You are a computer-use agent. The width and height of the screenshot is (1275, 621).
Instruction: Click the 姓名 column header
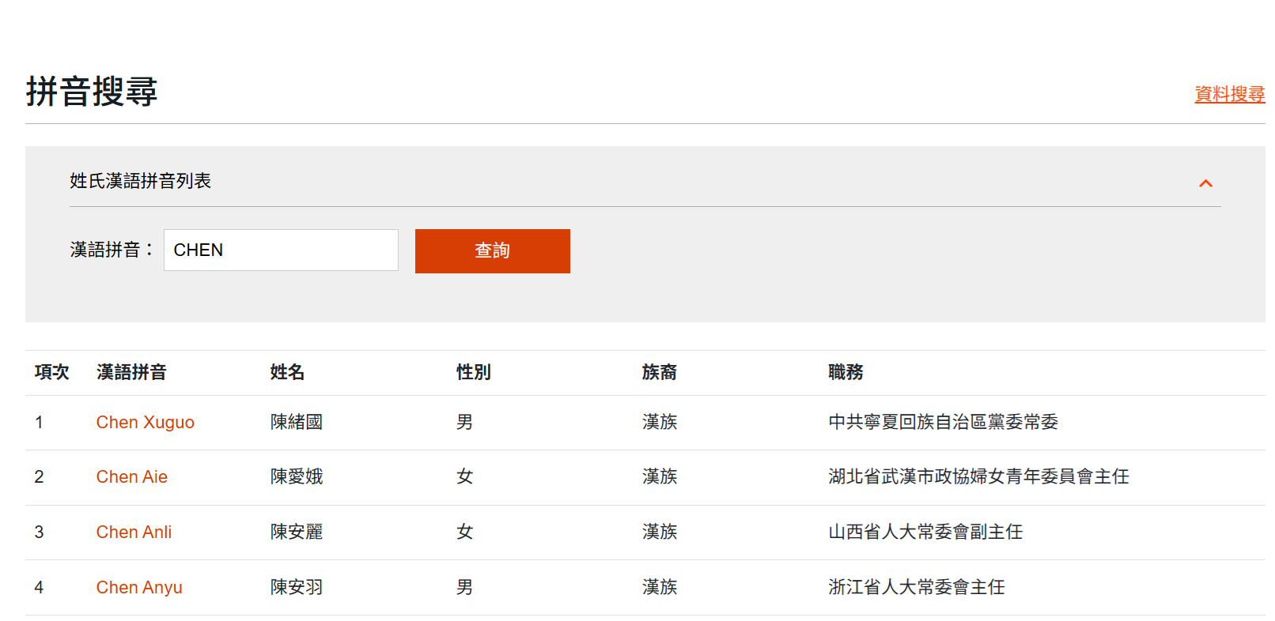(x=287, y=373)
